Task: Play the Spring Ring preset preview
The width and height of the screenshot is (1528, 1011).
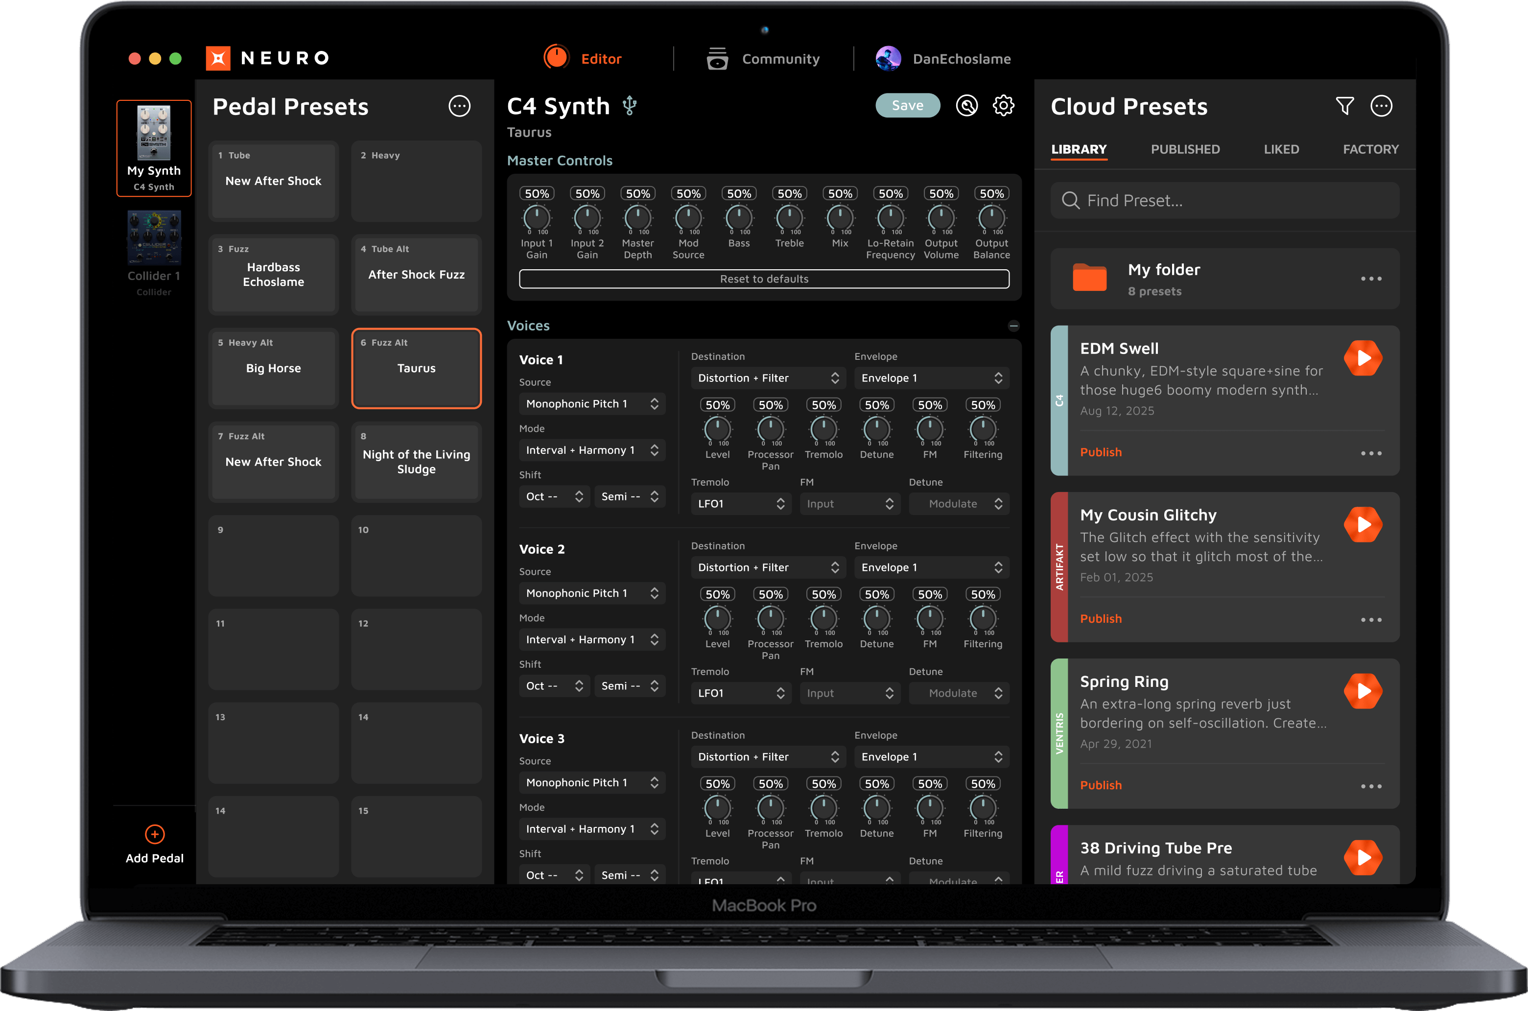Action: [x=1363, y=690]
